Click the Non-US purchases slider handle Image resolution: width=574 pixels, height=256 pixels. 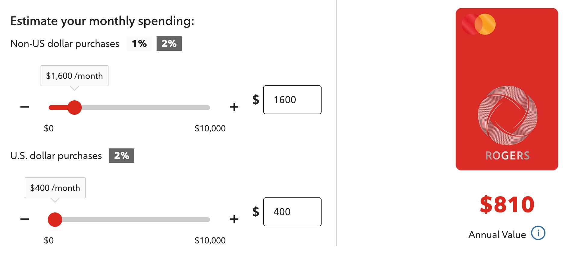(75, 107)
